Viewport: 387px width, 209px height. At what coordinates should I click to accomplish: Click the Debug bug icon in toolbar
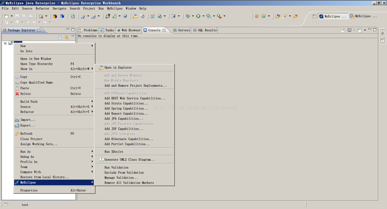[x=188, y=16]
